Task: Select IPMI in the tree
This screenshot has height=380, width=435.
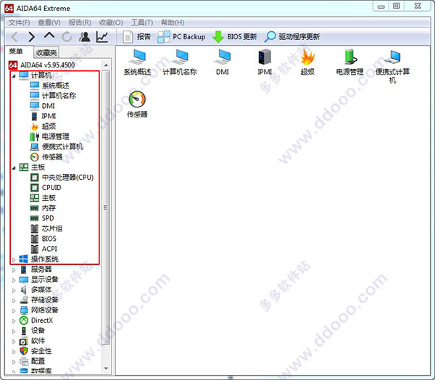Action: coord(43,116)
